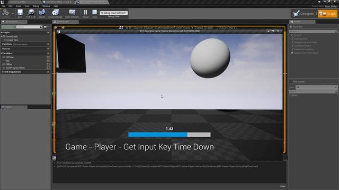Viewport: 339px width, 190px height.
Task: Click the compiler results panel icon
Action: coord(54,158)
